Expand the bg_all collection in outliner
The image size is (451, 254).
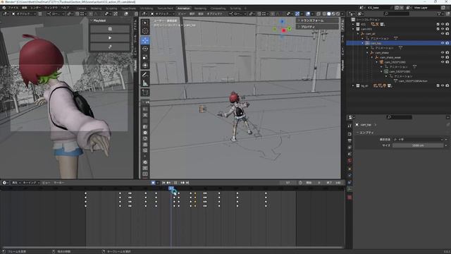(353, 85)
